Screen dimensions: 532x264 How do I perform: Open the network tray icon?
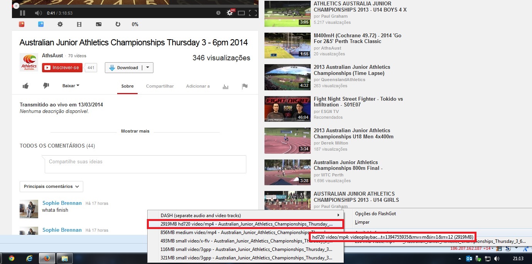tap(488, 259)
